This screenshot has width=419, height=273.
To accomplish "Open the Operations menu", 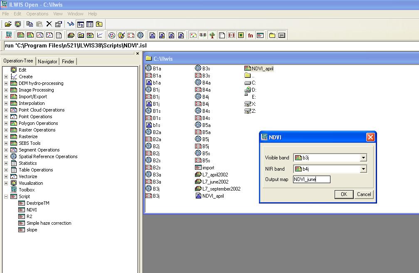I will click(x=37, y=14).
